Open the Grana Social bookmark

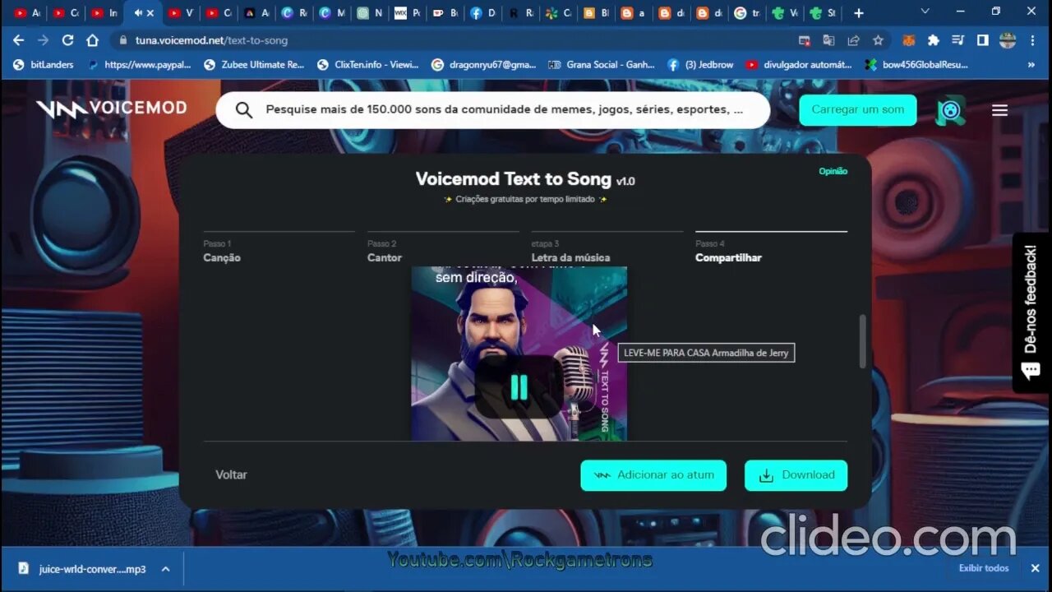click(602, 64)
